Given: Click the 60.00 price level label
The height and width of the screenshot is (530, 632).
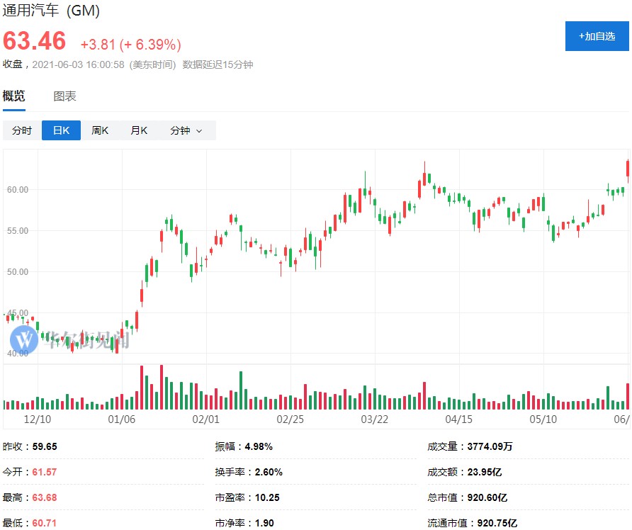Looking at the screenshot, I should [x=17, y=190].
